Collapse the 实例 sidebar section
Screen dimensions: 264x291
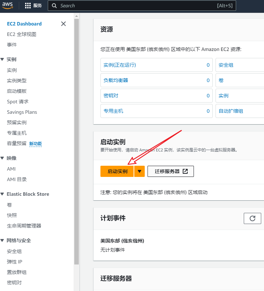[2, 59]
